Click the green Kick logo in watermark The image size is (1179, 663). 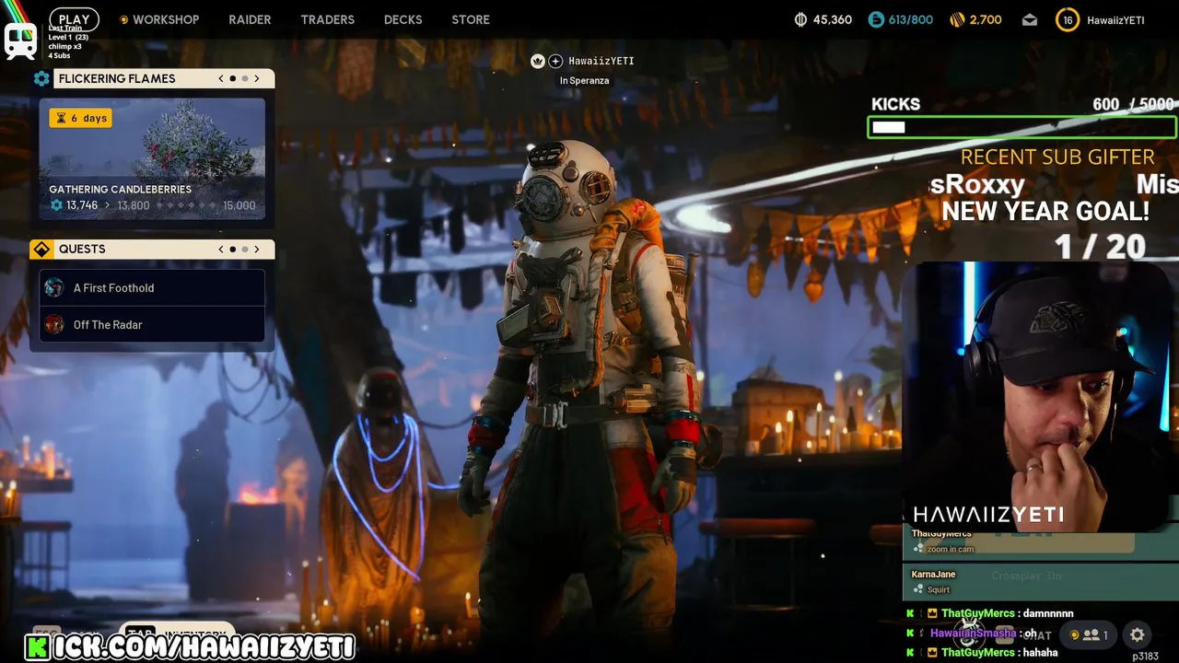coord(37,647)
